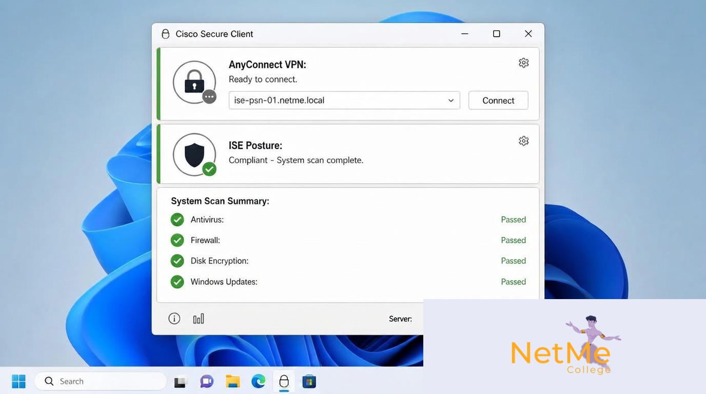This screenshot has width=706, height=394.
Task: Click the Connect button
Action: (x=498, y=101)
